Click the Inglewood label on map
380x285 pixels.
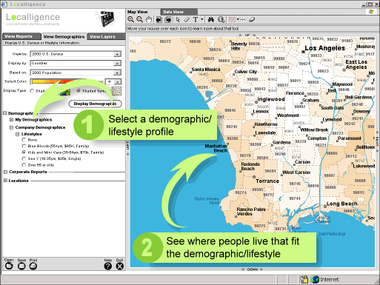point(271,99)
